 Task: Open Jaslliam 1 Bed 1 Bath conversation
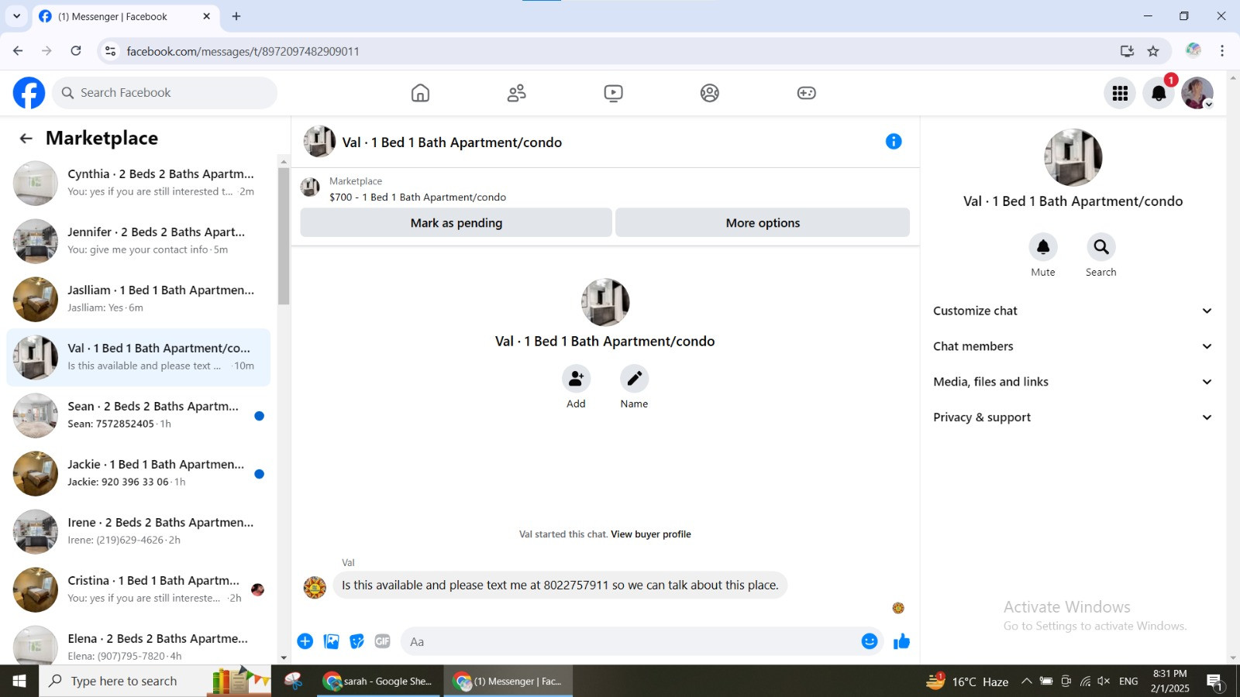(x=139, y=299)
